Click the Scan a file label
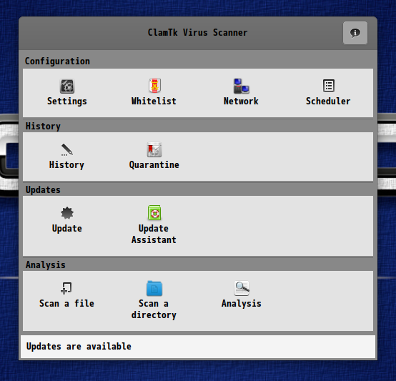The height and width of the screenshot is (381, 396). 66,303
